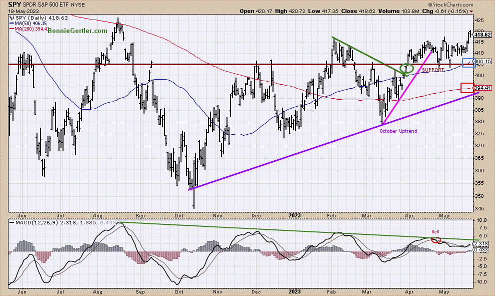Click the 2.318 tag on the MACD axis
495x296 pixels.
tap(481, 244)
